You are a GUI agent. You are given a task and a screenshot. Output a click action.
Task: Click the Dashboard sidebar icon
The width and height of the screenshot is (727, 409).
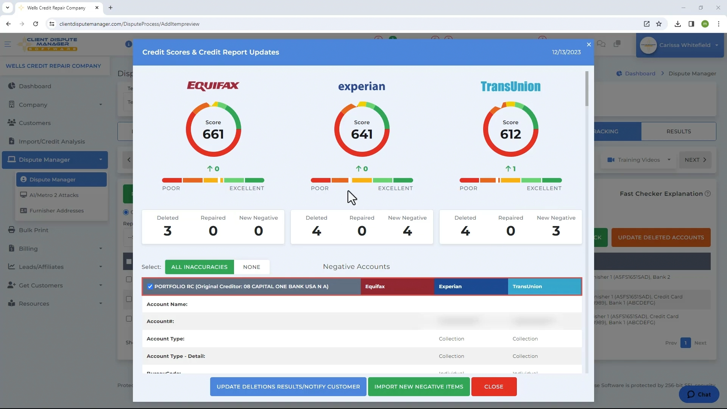click(12, 86)
